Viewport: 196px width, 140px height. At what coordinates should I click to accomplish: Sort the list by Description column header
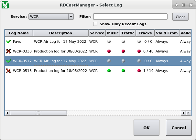point(60,33)
